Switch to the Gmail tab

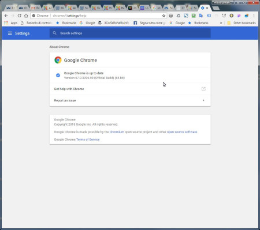point(35,8)
